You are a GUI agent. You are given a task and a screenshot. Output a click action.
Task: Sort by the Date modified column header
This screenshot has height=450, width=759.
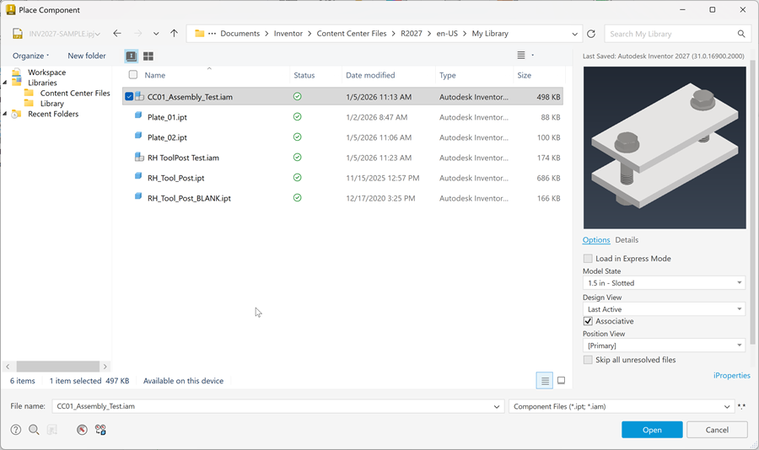pyautogui.click(x=370, y=75)
